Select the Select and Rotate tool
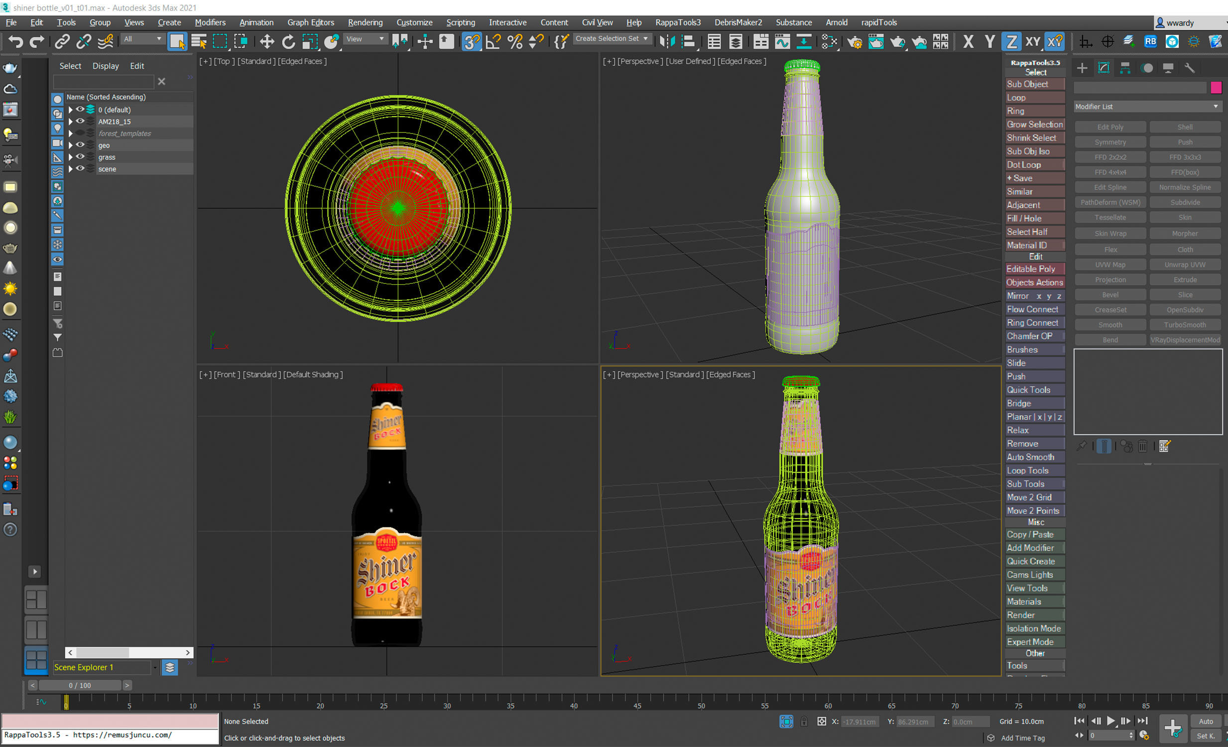Image resolution: width=1228 pixels, height=747 pixels. [288, 41]
